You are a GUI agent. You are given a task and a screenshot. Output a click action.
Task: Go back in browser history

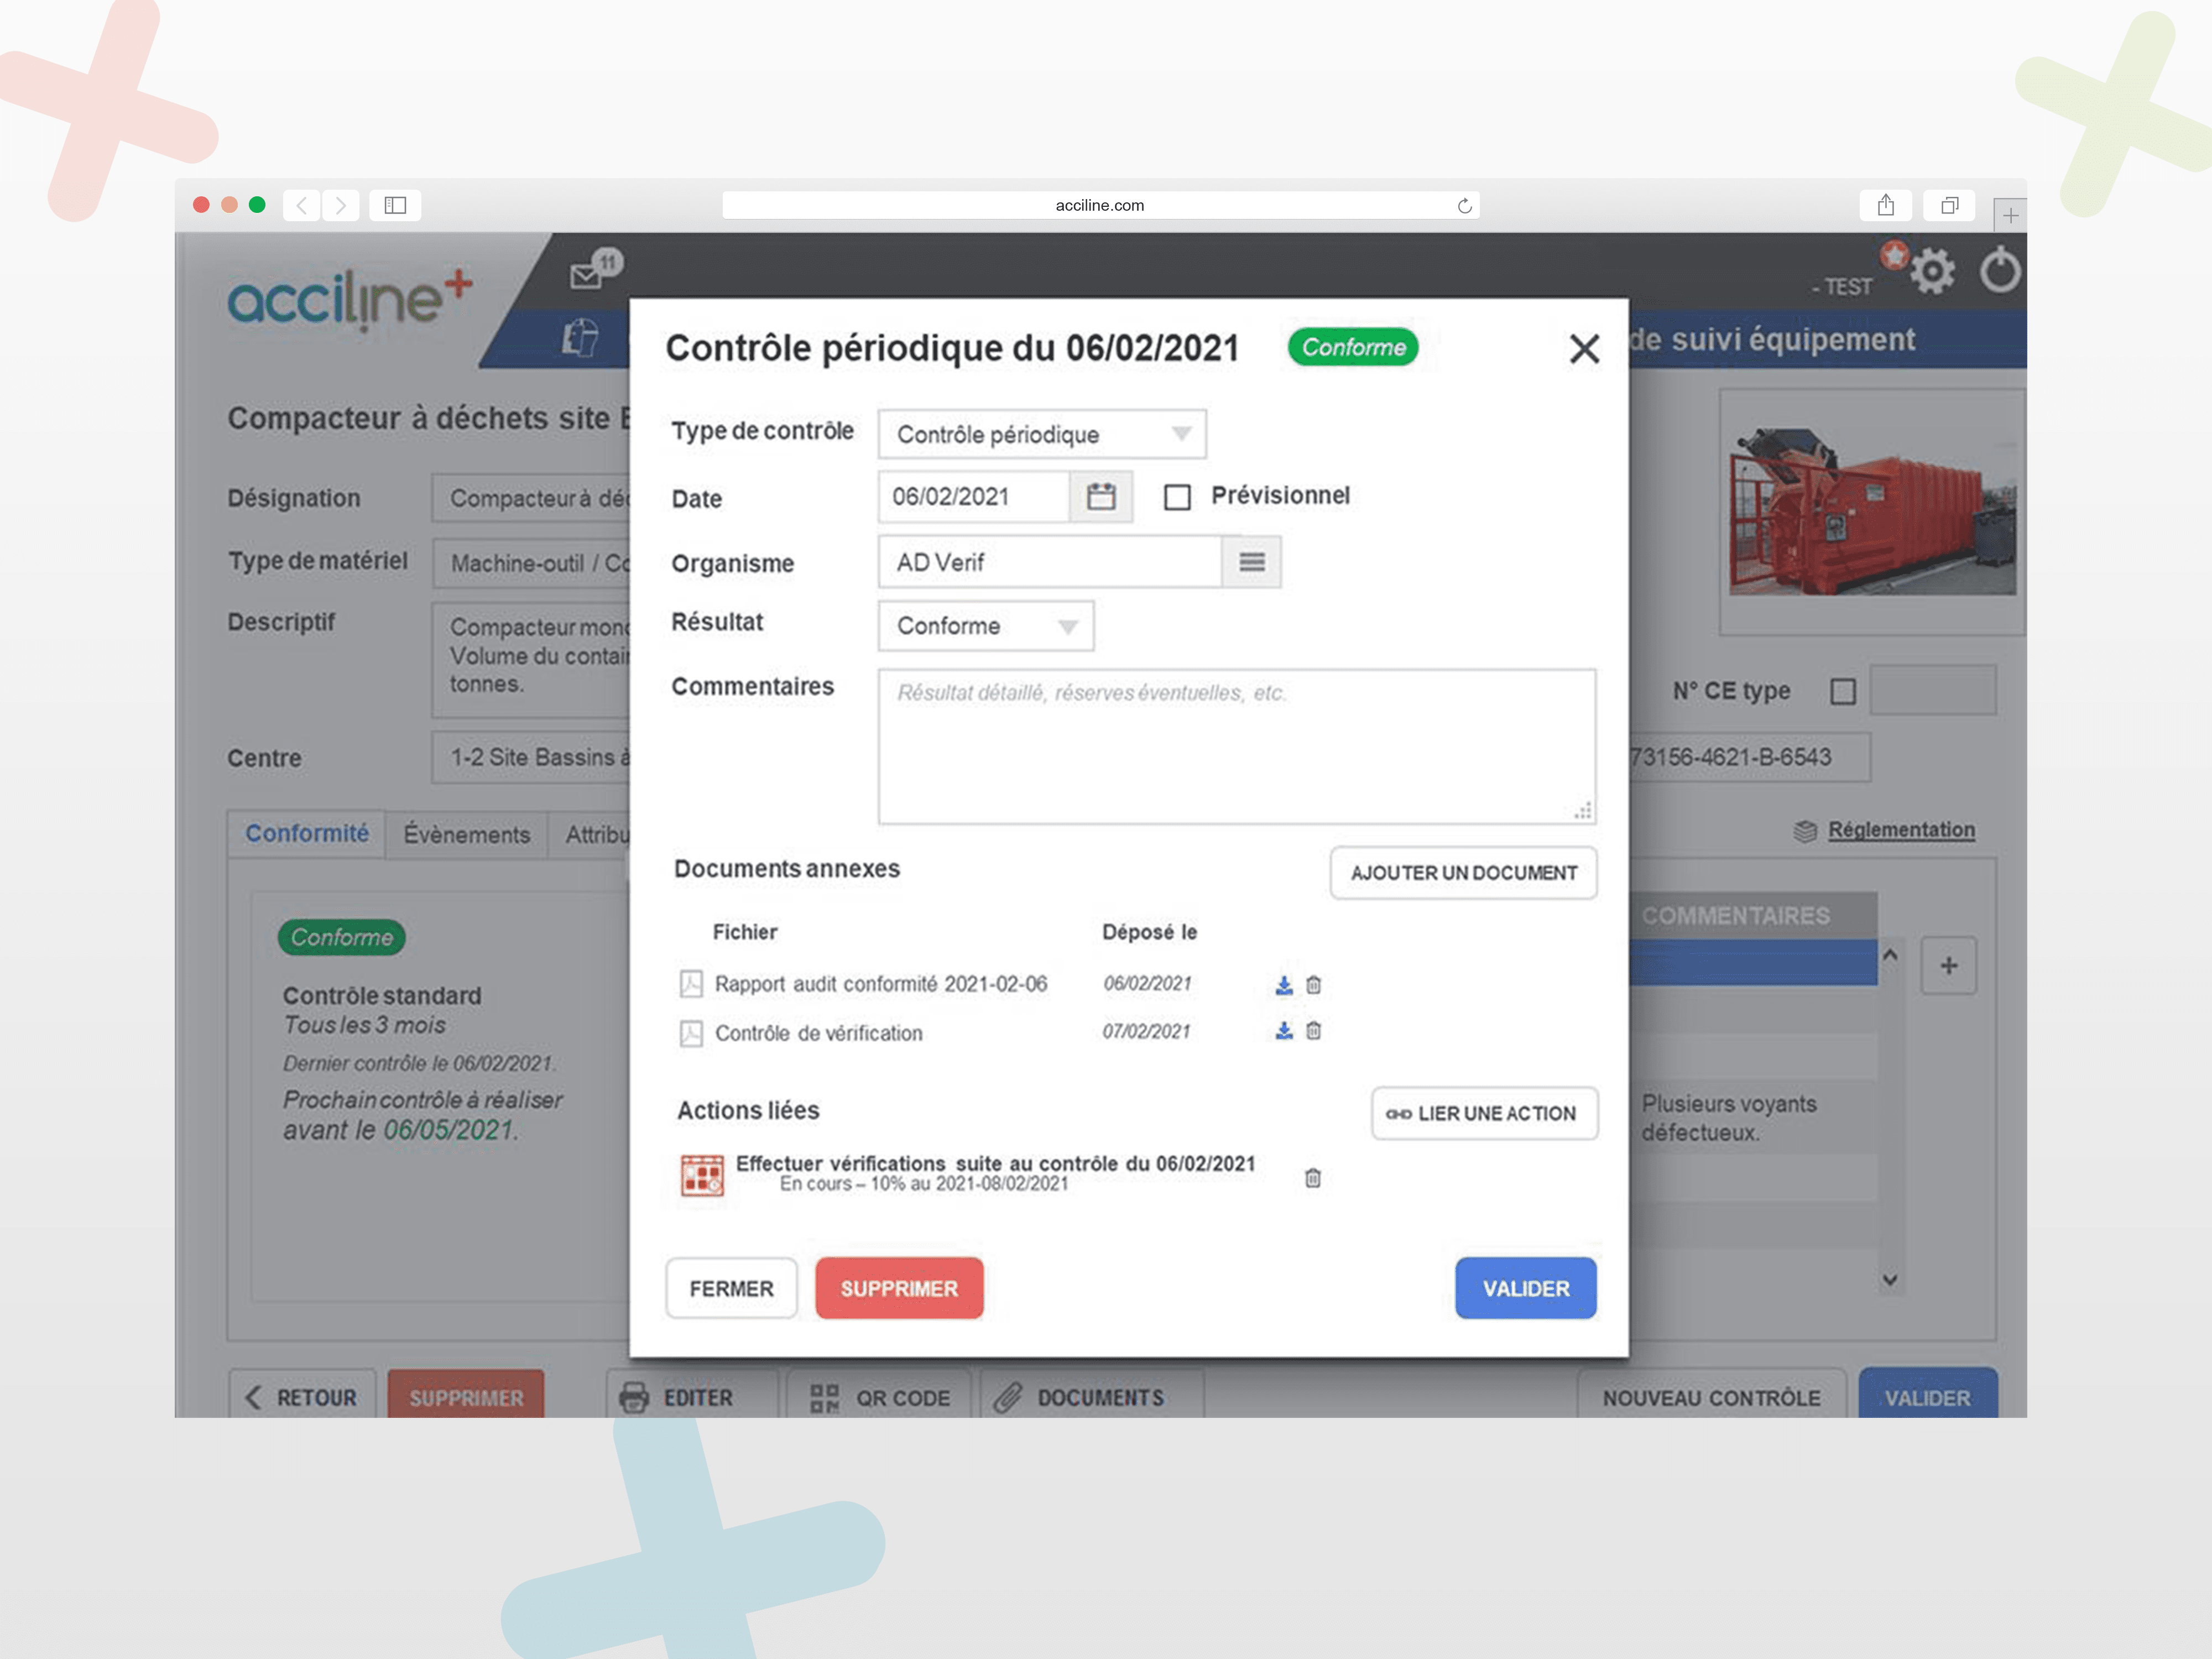pos(301,205)
